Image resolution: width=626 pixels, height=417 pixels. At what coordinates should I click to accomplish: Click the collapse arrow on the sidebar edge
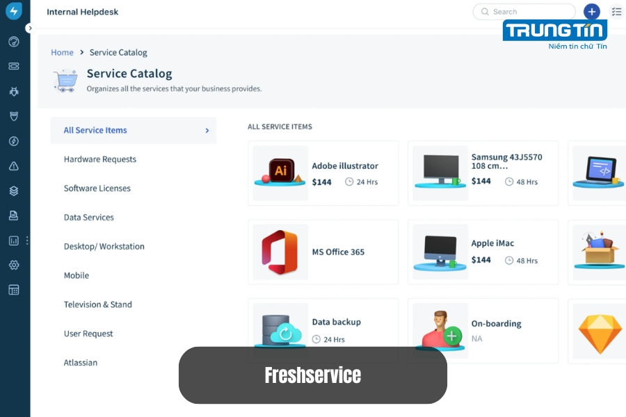30,28
